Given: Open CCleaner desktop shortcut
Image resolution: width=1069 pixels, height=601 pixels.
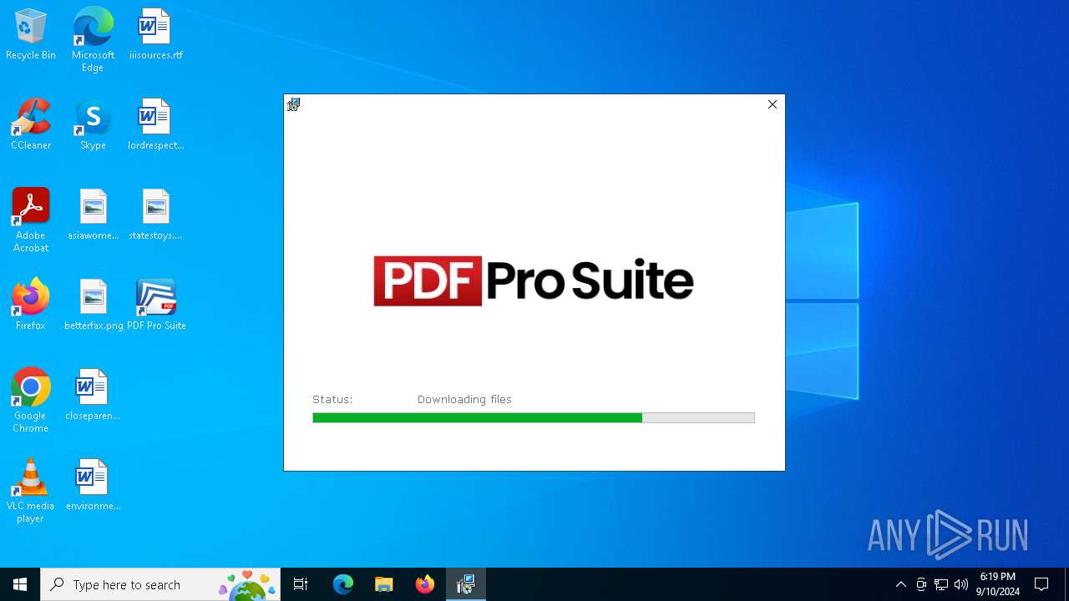Looking at the screenshot, I should [x=31, y=124].
